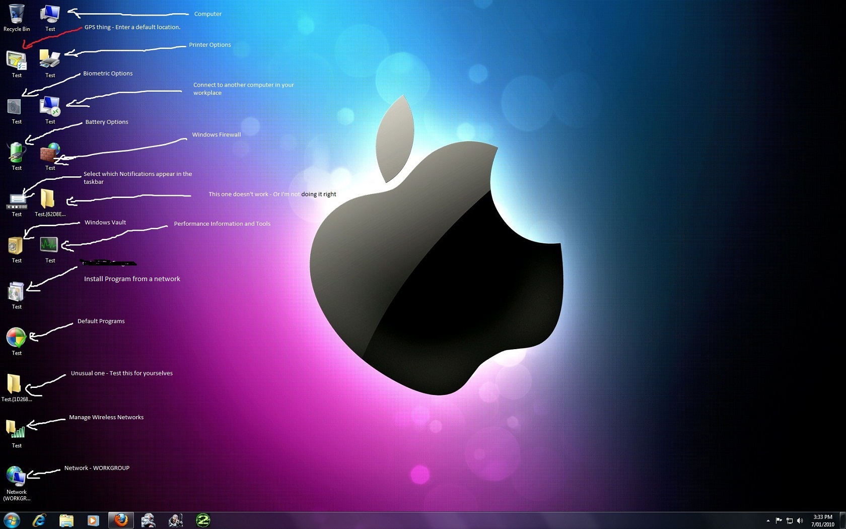Screen dimensions: 846x529
Task: Open the Default Programs colorful orb icon
Action: tap(17, 341)
